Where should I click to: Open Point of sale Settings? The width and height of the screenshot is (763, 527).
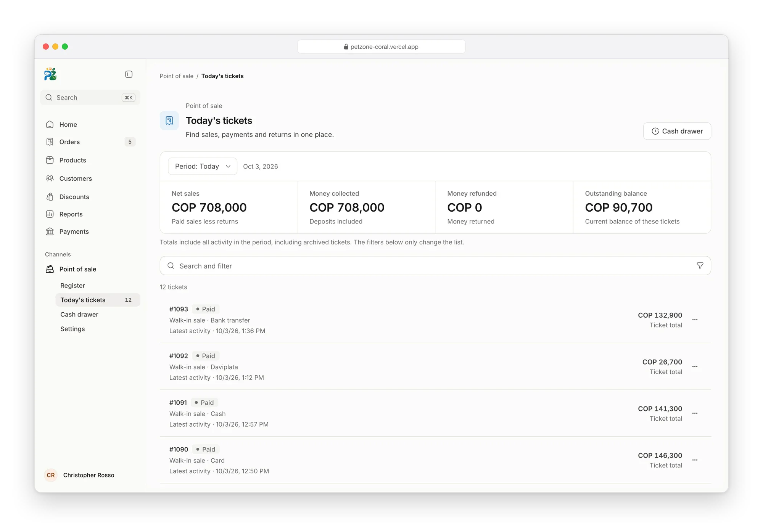(98, 329)
